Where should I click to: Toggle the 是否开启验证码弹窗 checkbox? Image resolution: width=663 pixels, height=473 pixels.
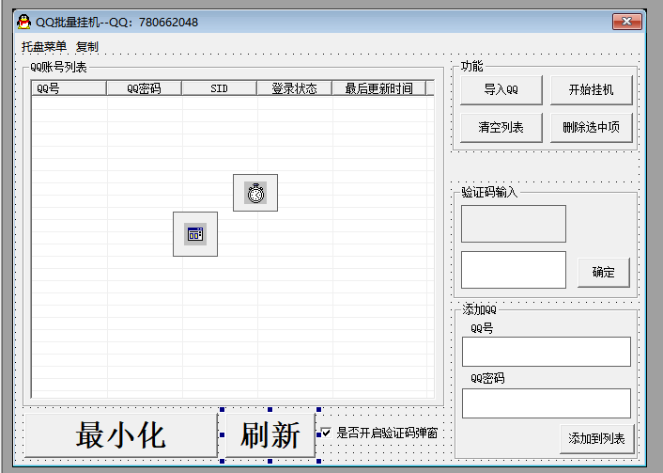click(x=326, y=433)
